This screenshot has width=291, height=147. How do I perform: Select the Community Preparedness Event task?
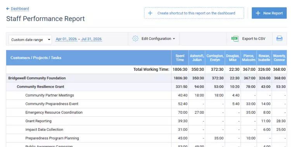pos(52,104)
